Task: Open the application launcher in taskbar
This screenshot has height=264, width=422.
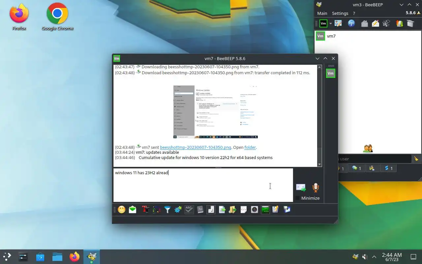Action: pos(7,256)
